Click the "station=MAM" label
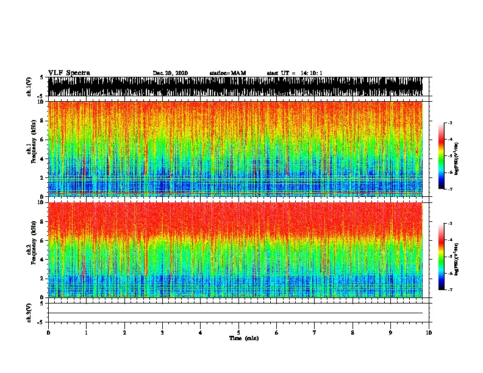 (x=227, y=73)
